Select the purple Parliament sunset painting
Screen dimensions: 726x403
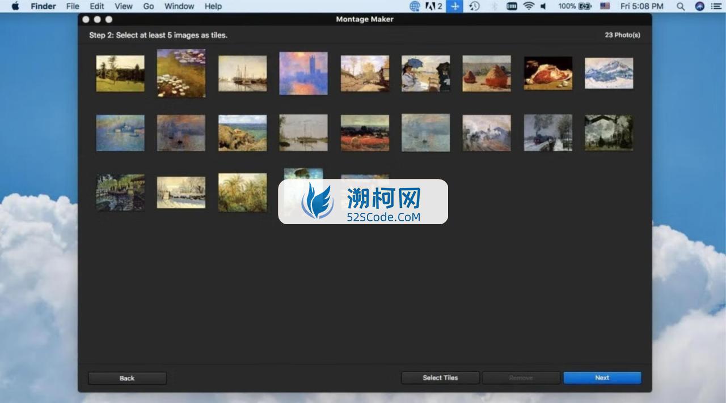click(x=303, y=74)
